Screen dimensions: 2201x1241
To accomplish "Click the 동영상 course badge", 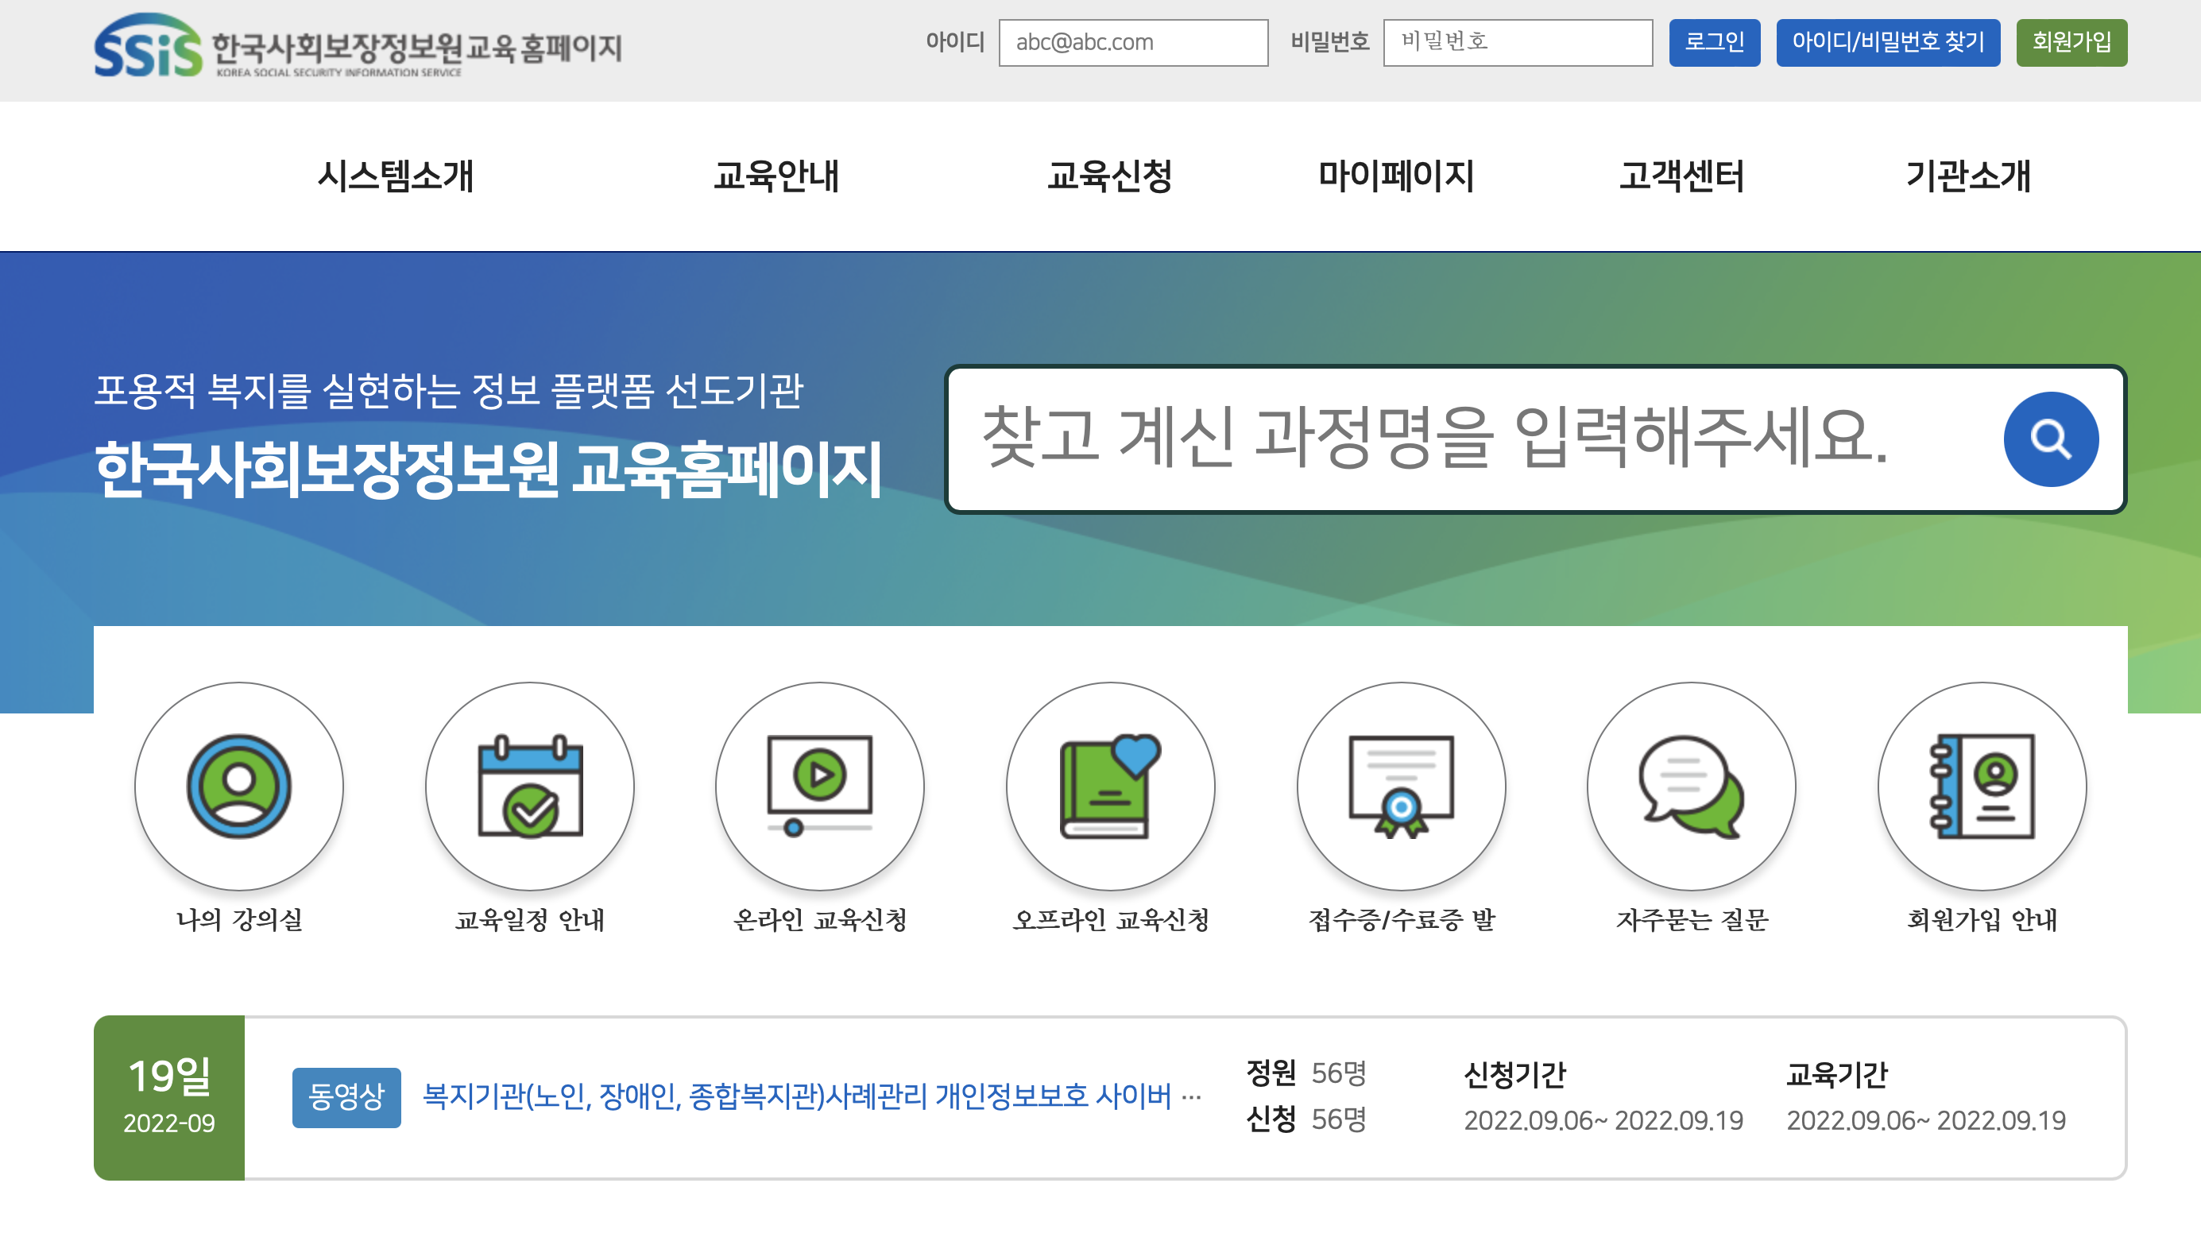I will tap(346, 1100).
